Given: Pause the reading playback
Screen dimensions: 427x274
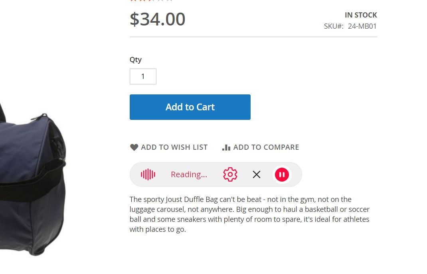Looking at the screenshot, I should click(282, 174).
